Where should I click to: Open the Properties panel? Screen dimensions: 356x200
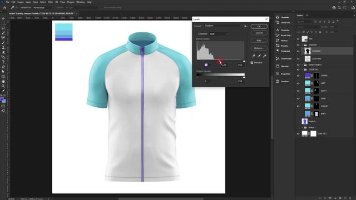pyautogui.click(x=283, y=74)
